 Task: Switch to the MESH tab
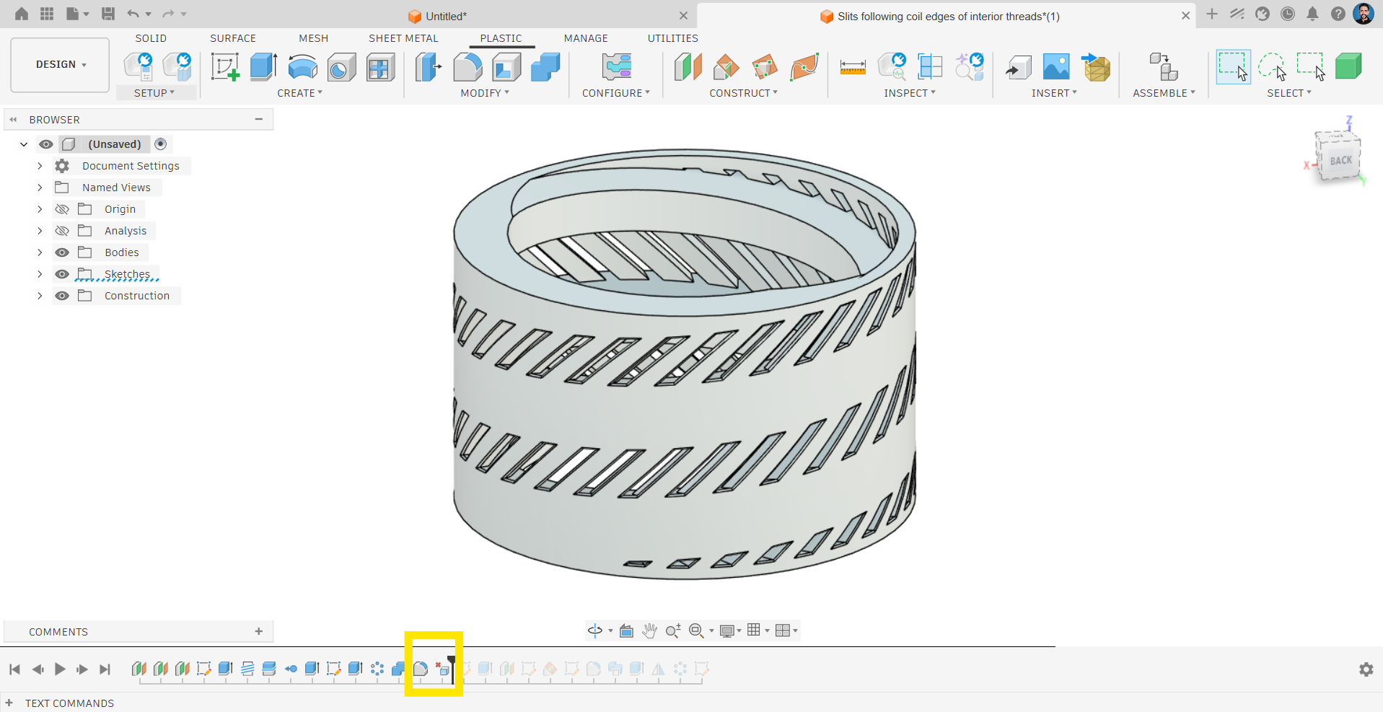pyautogui.click(x=314, y=38)
